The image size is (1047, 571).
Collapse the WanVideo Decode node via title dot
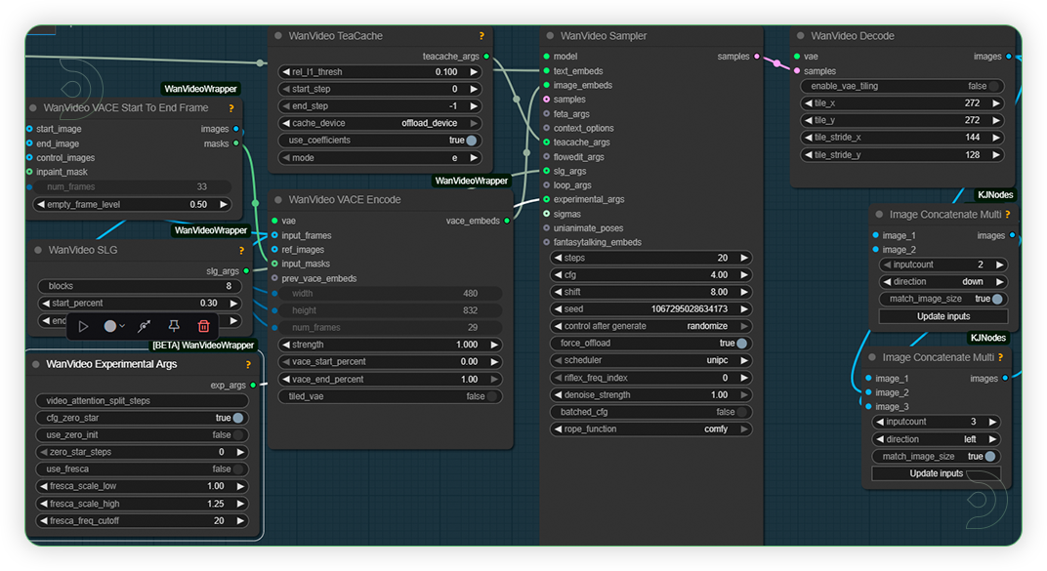tap(800, 36)
